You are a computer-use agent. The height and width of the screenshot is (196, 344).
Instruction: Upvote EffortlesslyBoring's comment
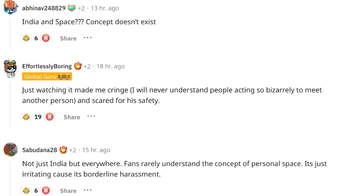click(27, 117)
